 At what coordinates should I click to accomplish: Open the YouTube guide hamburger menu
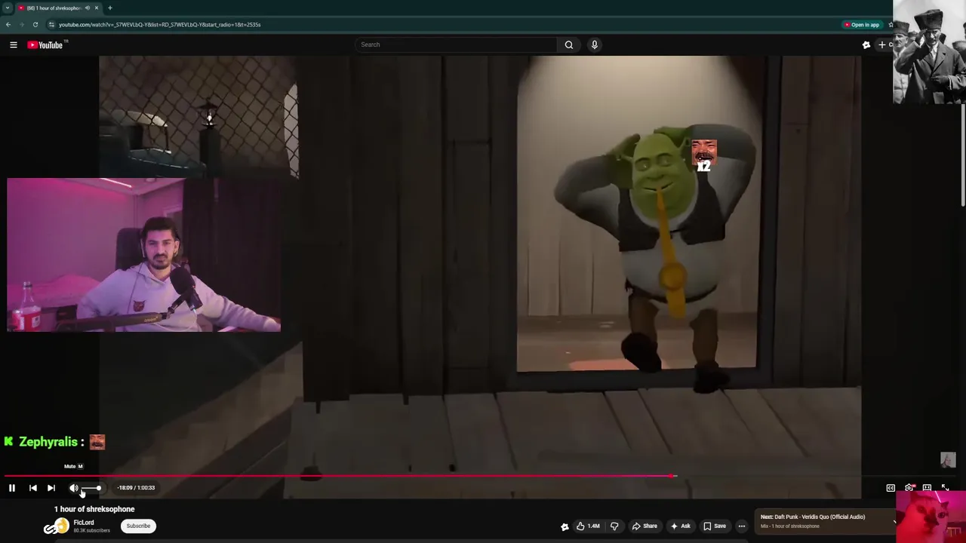click(14, 45)
